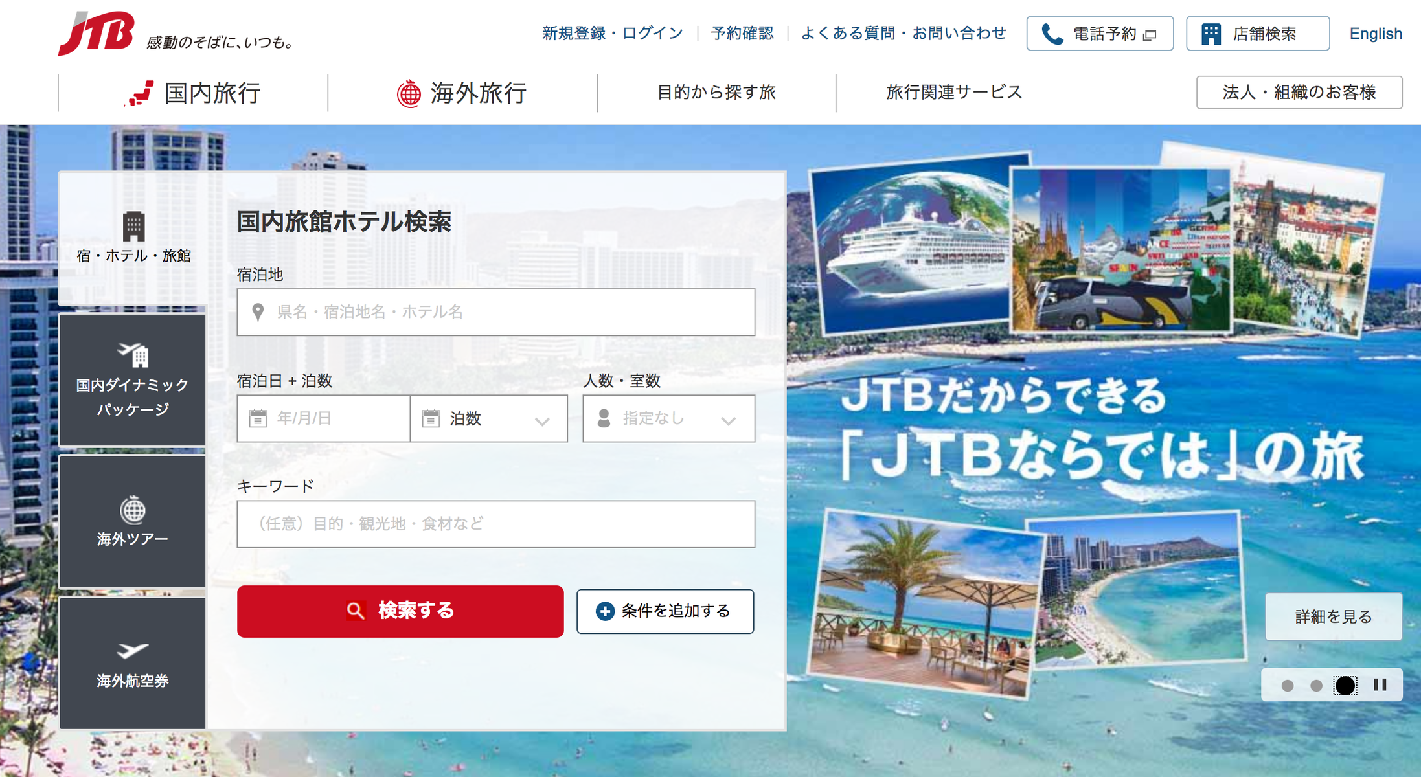Image resolution: width=1421 pixels, height=777 pixels.
Task: Click 詳細を見る on the banner
Action: pyautogui.click(x=1334, y=616)
